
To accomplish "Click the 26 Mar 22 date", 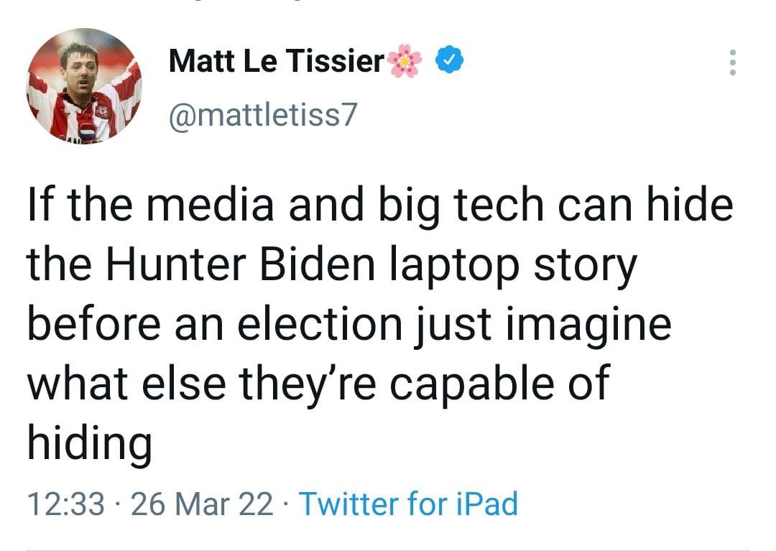I will coord(203,504).
